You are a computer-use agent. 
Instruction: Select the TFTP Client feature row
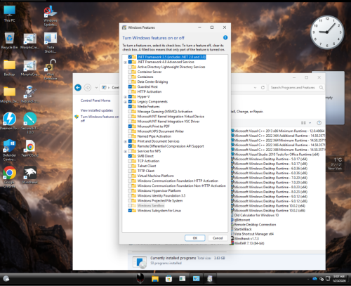click(146, 171)
